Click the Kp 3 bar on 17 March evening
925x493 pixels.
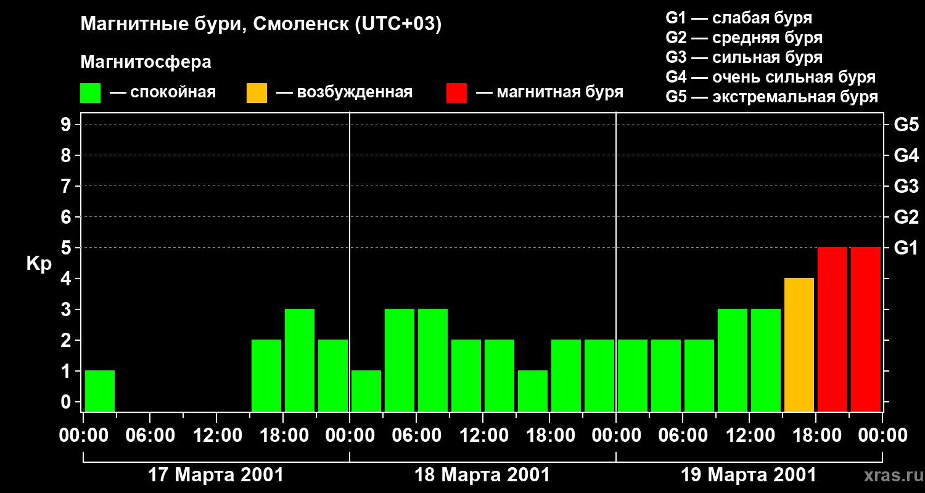click(x=300, y=360)
